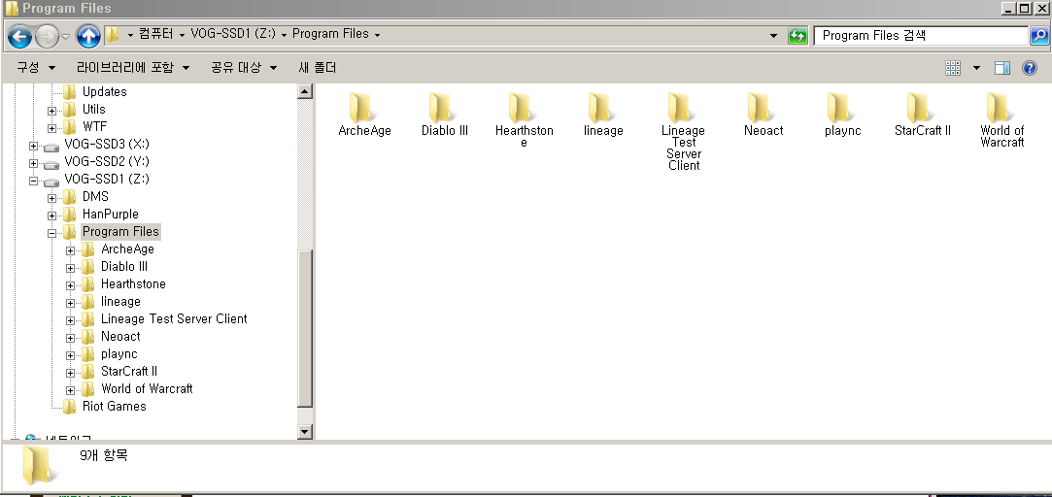
Task: Select lineage in the folder tree
Action: (x=120, y=301)
